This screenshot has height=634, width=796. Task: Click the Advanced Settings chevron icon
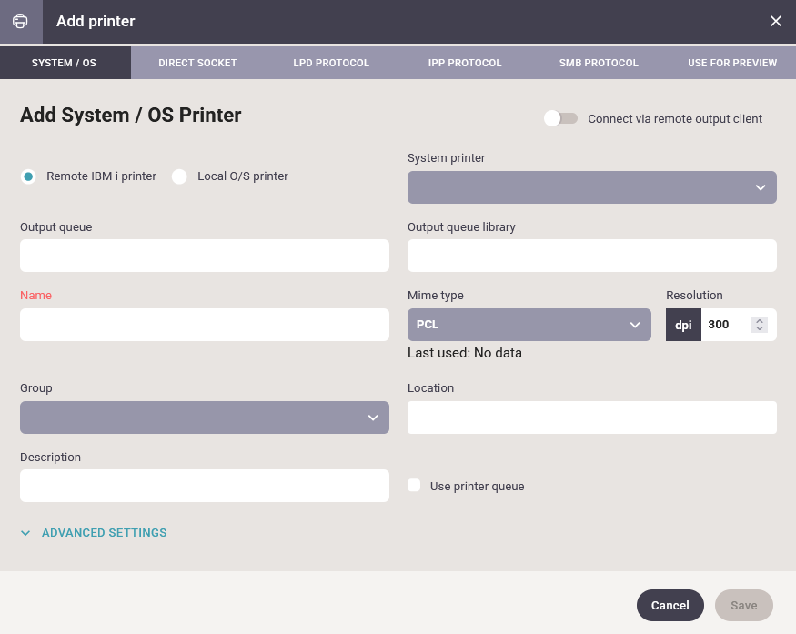(25, 533)
